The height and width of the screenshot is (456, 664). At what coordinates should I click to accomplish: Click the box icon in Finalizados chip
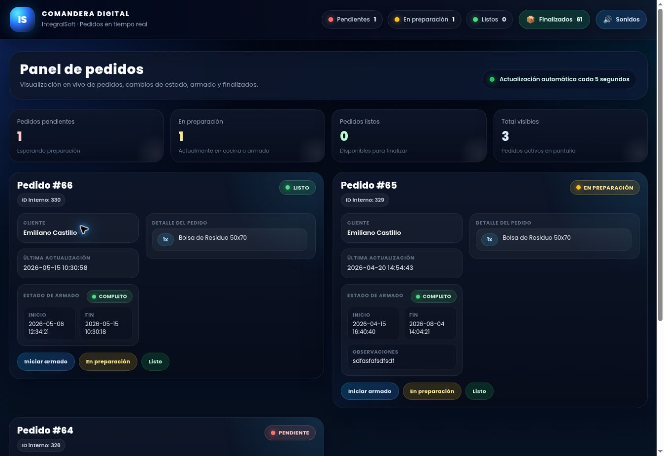531,20
